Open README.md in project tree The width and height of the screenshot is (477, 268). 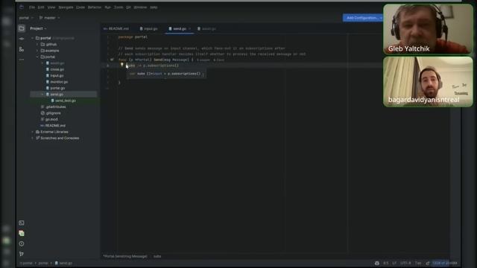coord(53,126)
